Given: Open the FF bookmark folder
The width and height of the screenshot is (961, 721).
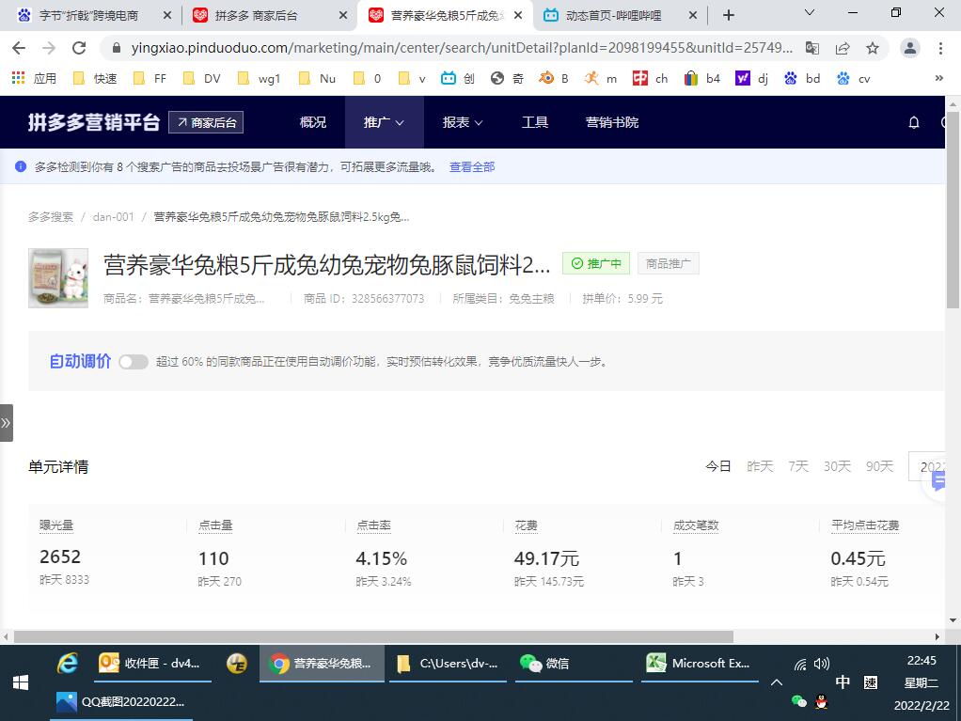Looking at the screenshot, I should pyautogui.click(x=150, y=78).
